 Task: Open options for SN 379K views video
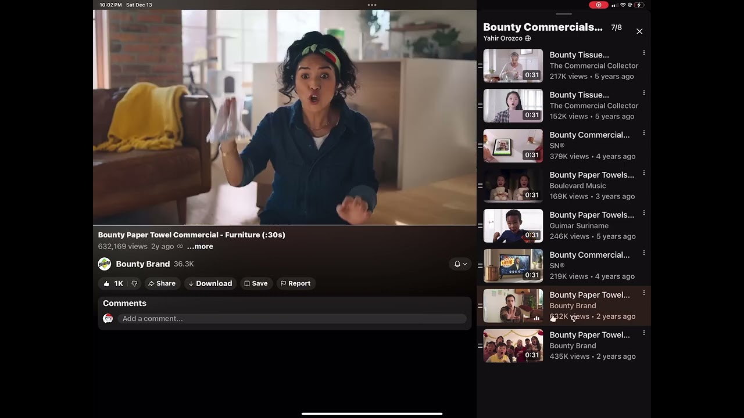tap(643, 134)
